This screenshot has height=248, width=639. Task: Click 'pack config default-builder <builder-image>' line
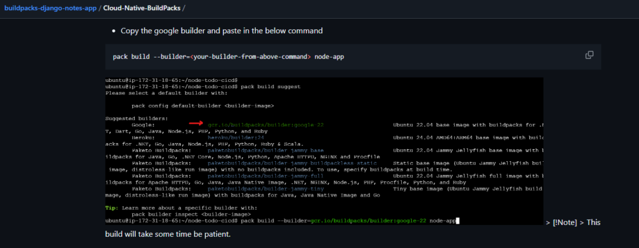203,106
